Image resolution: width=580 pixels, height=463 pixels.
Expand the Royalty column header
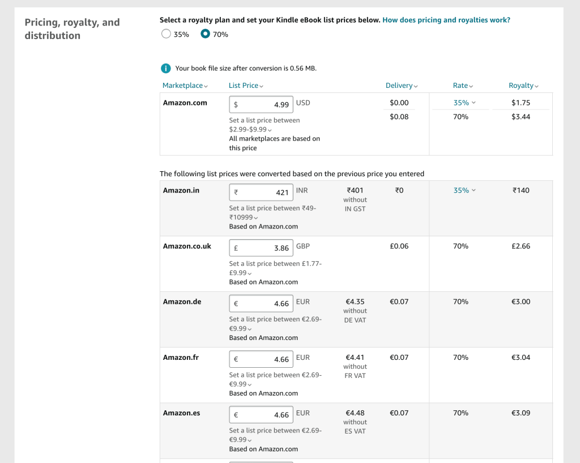523,86
